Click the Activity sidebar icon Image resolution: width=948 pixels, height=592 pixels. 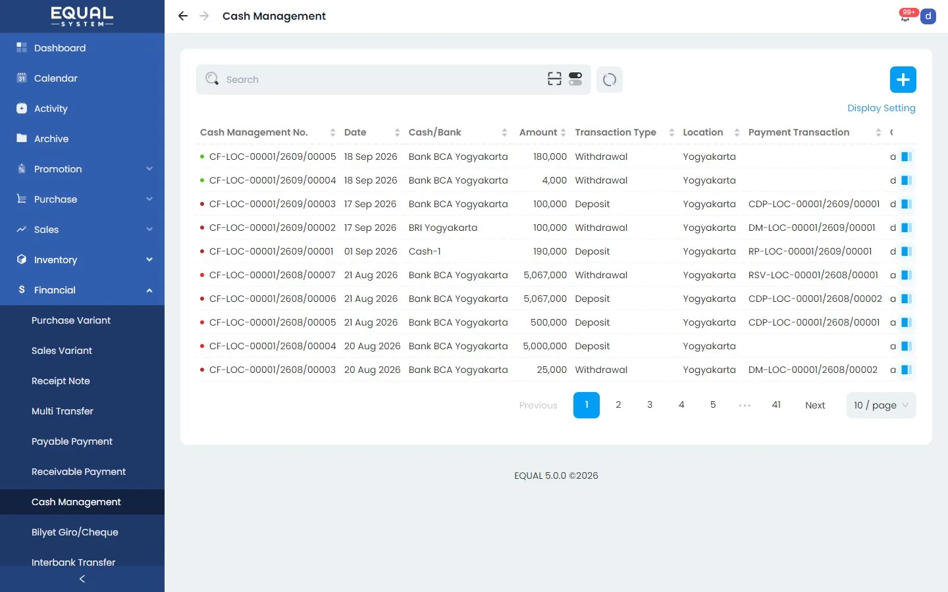(x=22, y=108)
